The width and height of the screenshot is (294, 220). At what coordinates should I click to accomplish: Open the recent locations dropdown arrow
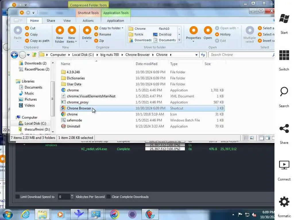coord(28,55)
